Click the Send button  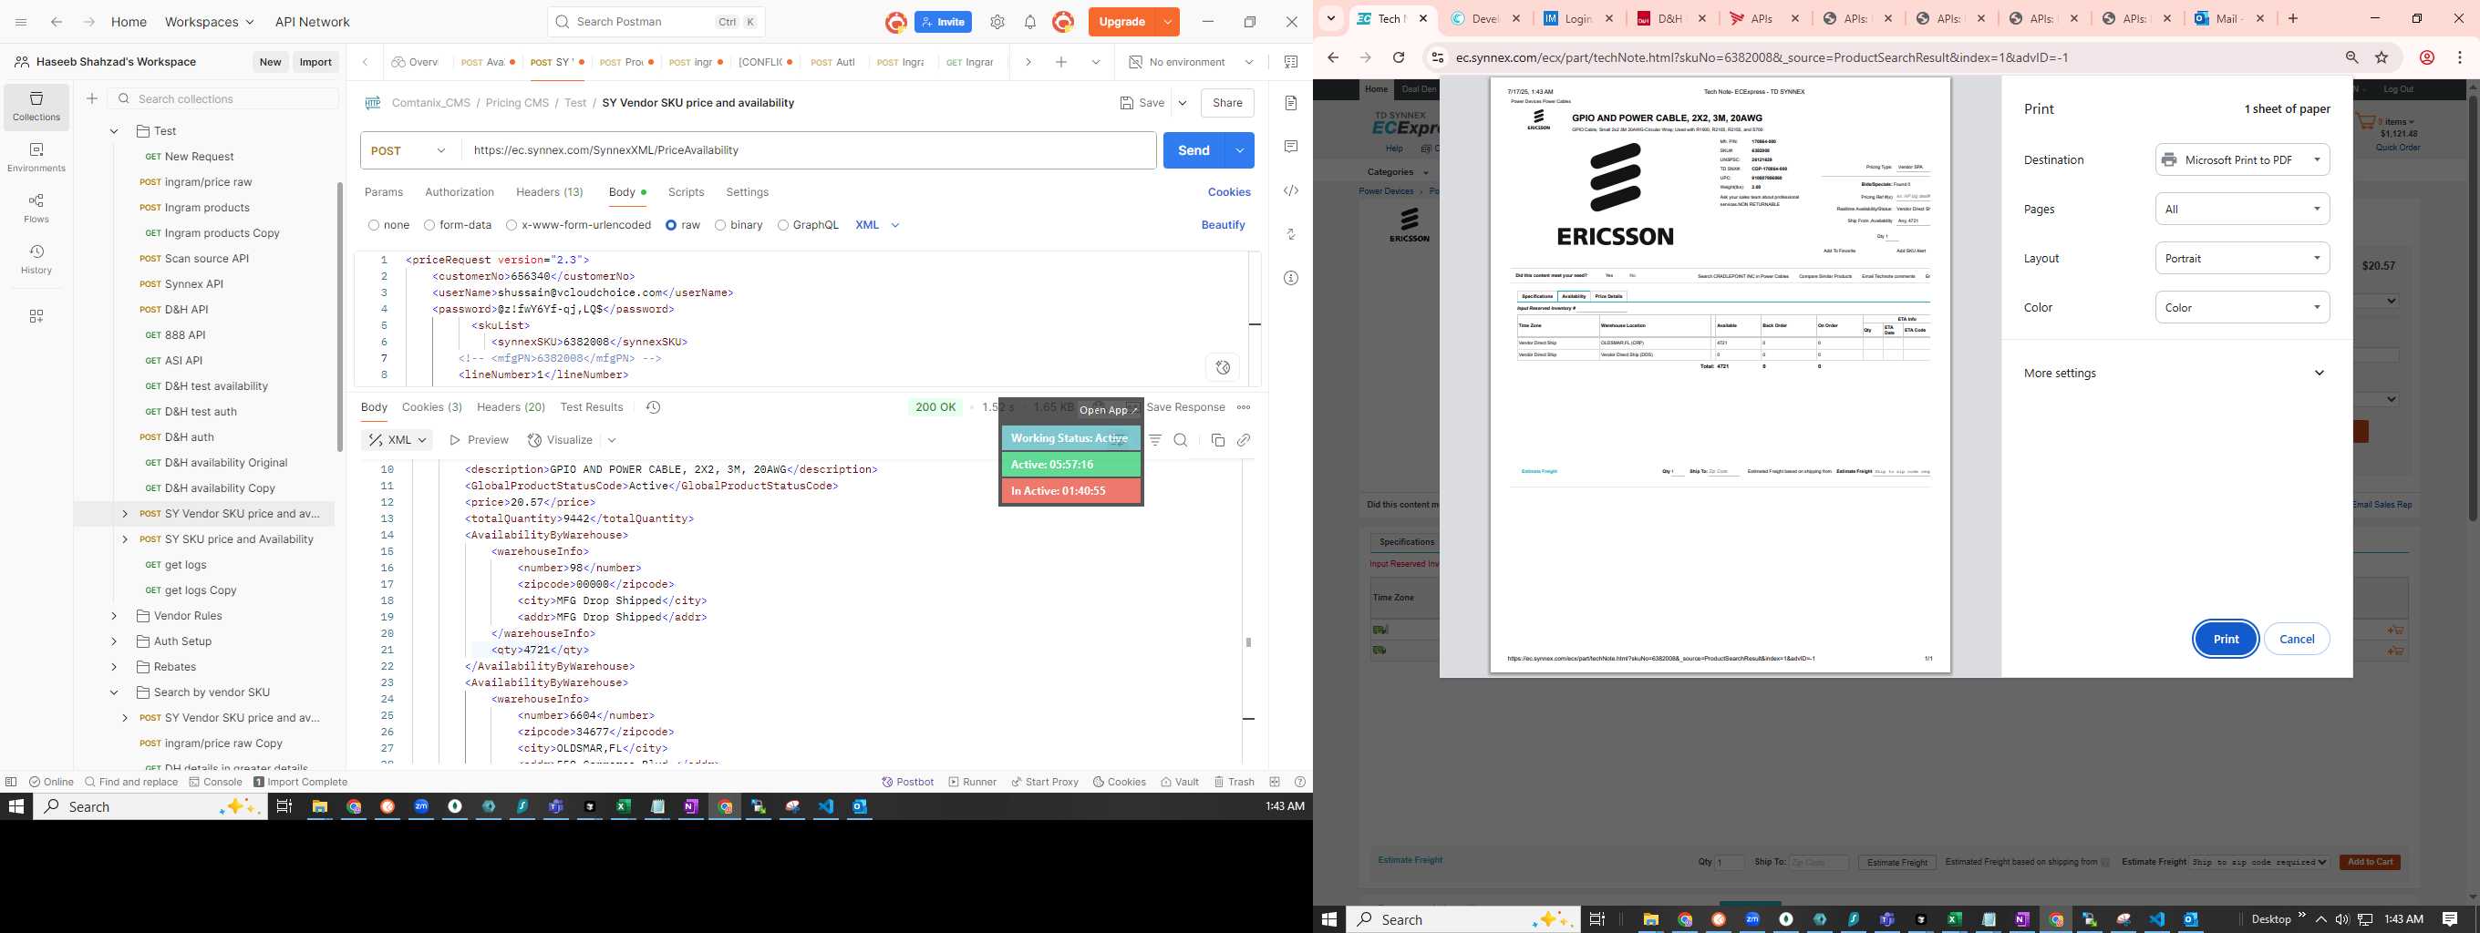pyautogui.click(x=1193, y=150)
